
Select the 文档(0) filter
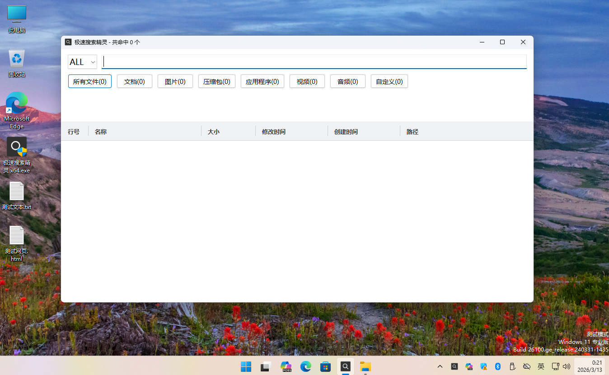click(135, 82)
